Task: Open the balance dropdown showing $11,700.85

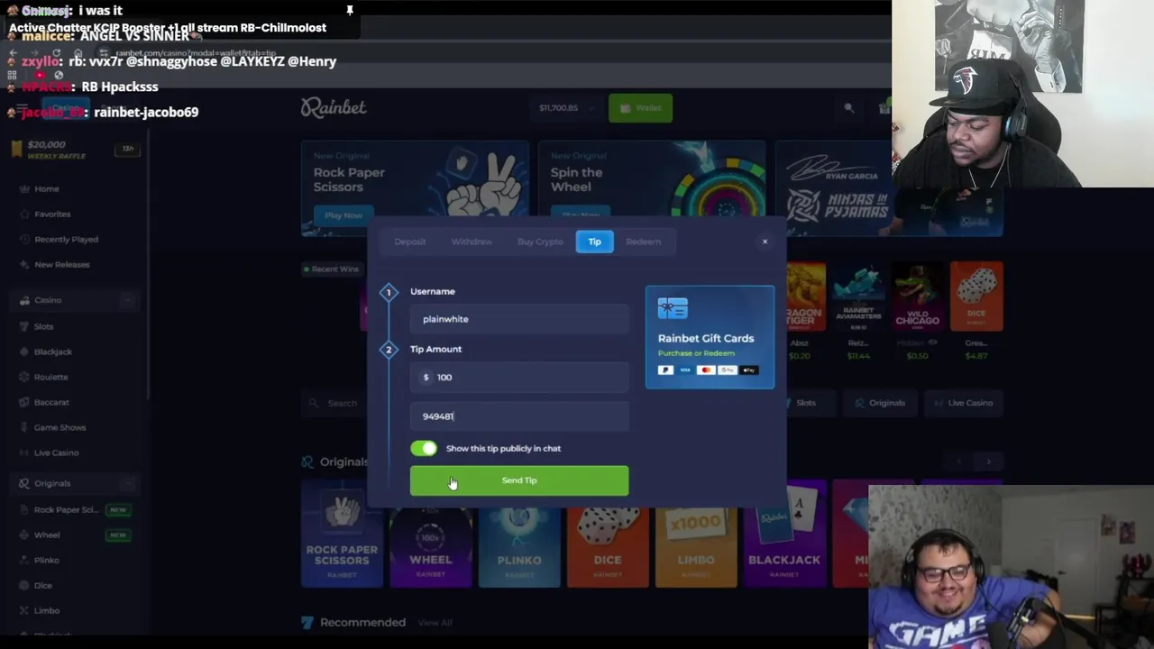Action: [567, 108]
